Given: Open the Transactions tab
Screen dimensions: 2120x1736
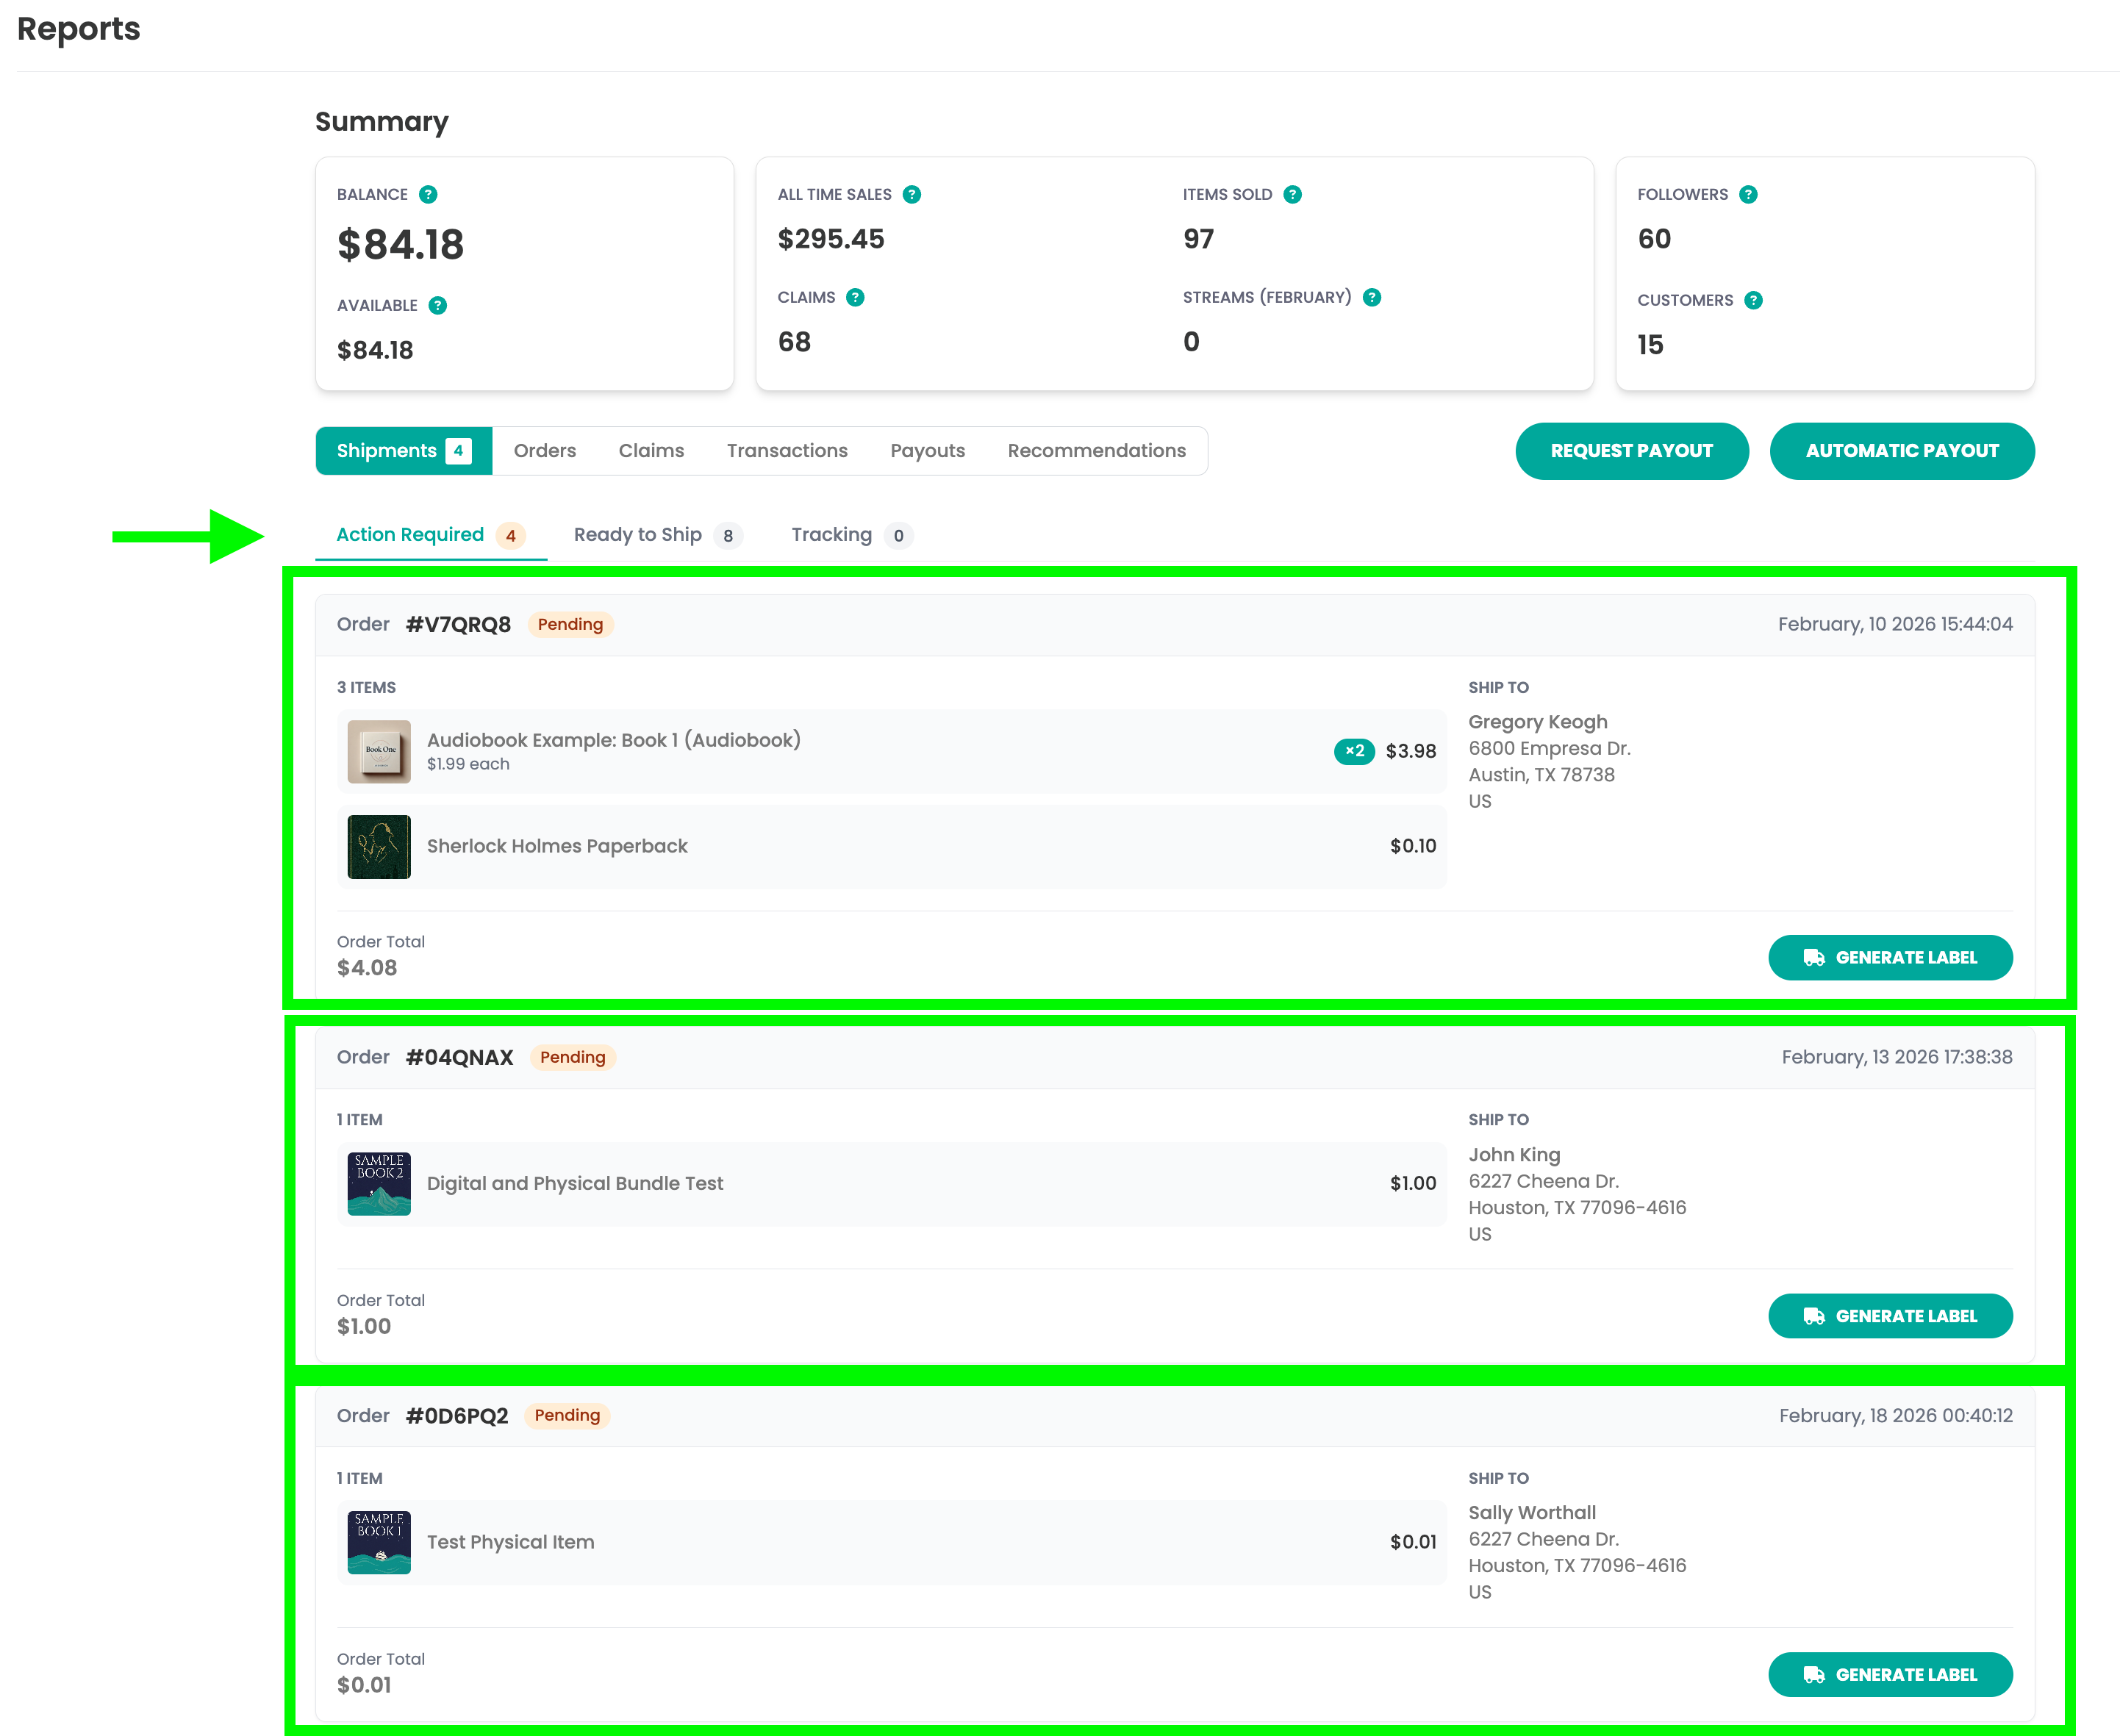Looking at the screenshot, I should tap(787, 451).
